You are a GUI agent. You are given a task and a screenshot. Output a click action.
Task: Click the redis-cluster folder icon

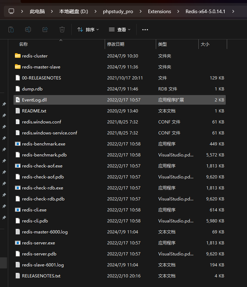point(18,56)
